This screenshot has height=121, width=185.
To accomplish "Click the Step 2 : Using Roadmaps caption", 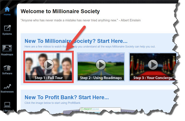I will 101,78.
